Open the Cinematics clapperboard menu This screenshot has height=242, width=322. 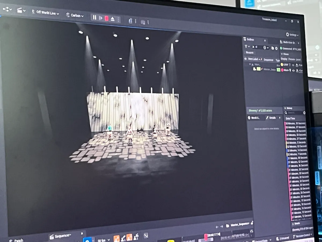[21, 11]
